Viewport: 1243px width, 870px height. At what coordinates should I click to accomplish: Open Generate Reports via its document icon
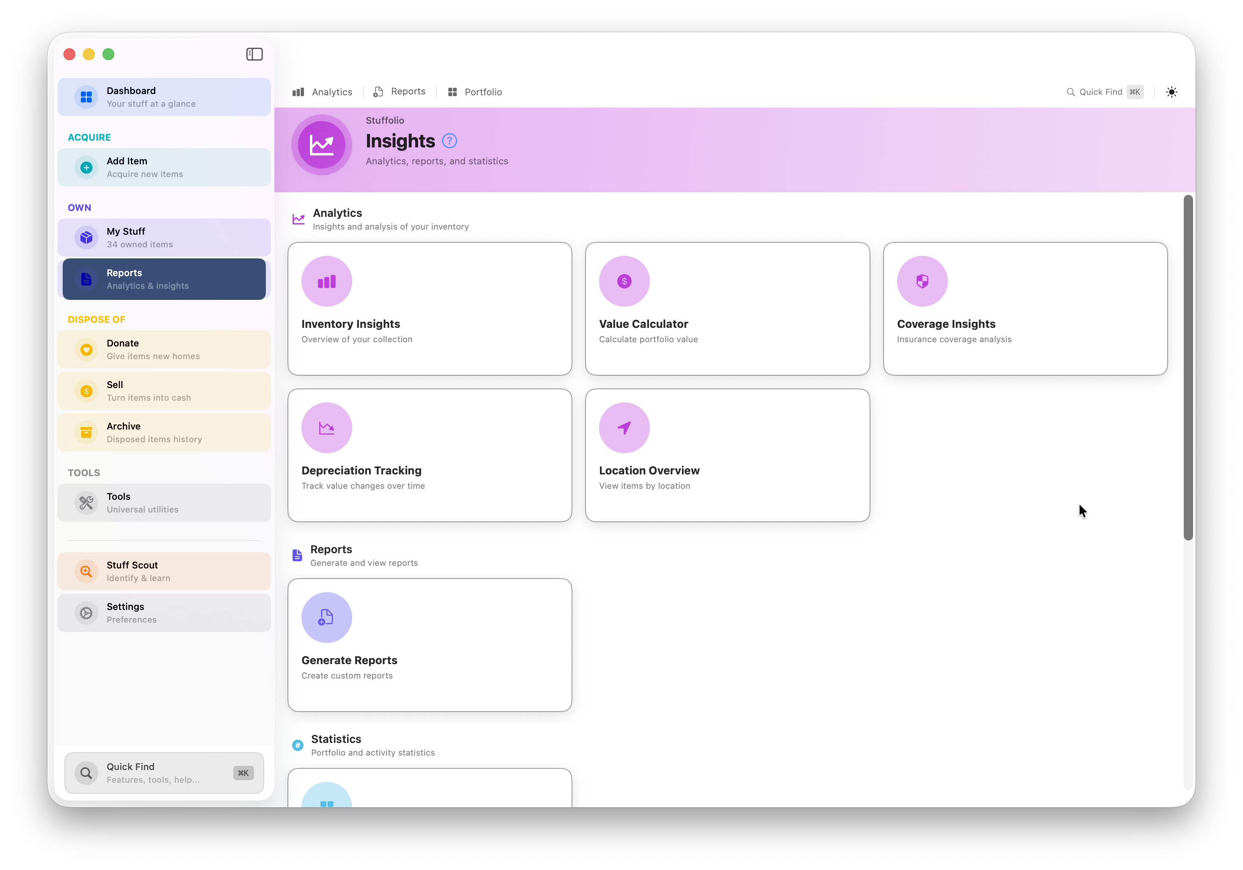326,617
